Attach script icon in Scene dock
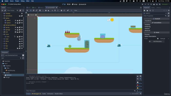 [x=20, y=10]
